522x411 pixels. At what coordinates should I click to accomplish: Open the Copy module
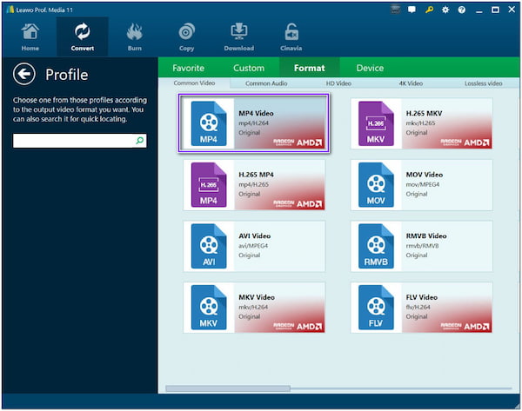186,36
